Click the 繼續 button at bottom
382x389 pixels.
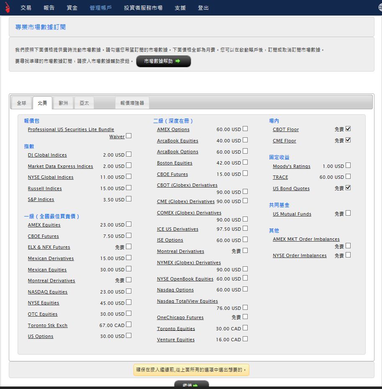(191, 384)
